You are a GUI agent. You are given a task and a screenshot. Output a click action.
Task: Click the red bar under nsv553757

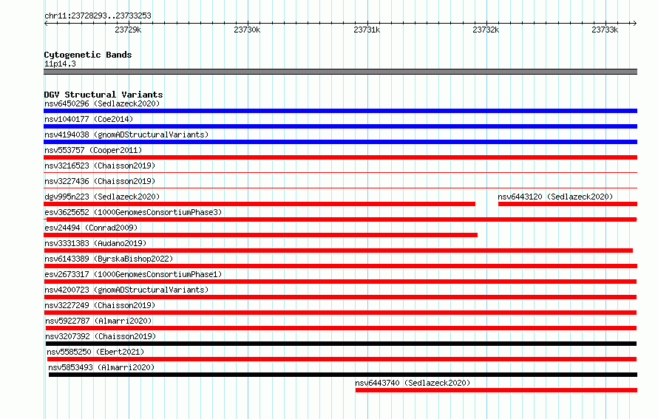[340, 157]
